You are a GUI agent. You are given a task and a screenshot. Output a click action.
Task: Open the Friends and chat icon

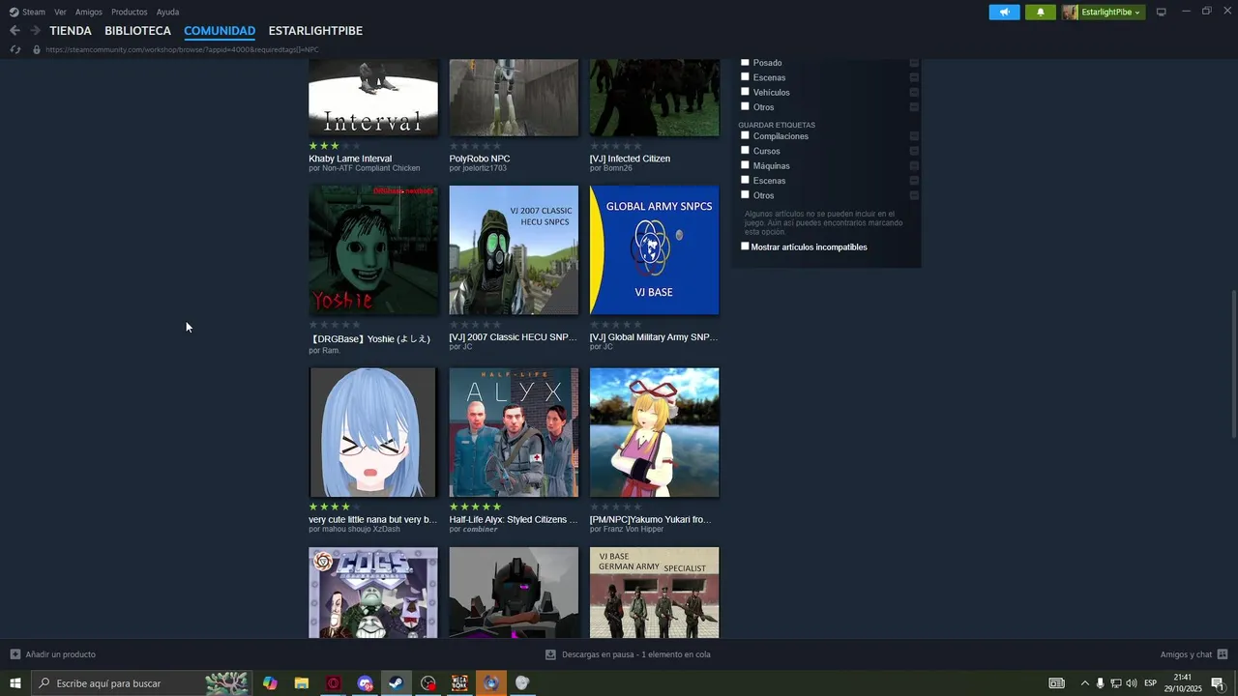point(1223,654)
